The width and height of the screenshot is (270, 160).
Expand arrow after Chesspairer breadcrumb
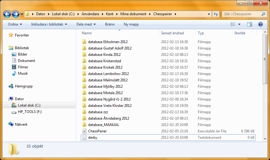click(x=176, y=14)
